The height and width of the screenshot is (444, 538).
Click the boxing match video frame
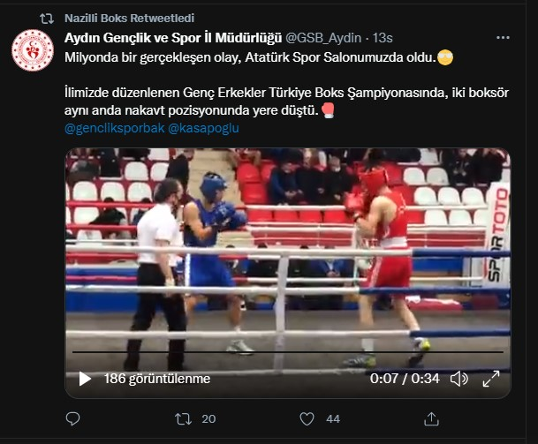tap(287, 256)
